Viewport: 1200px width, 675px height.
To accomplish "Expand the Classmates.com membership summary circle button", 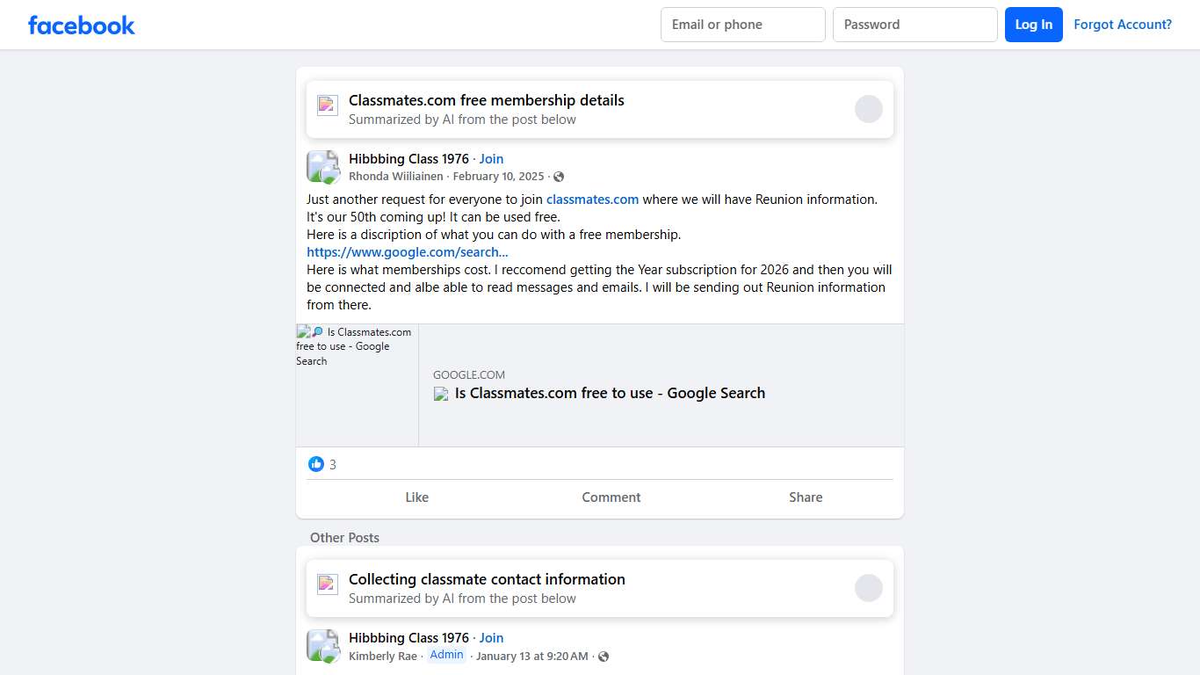I will (868, 109).
